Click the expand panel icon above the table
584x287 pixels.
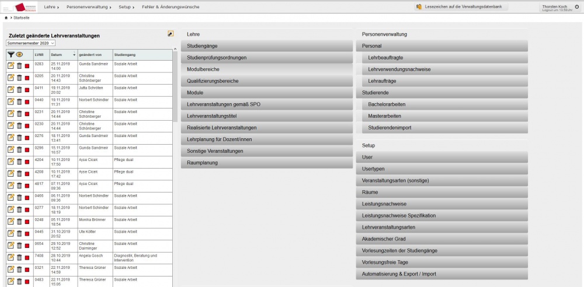click(170, 34)
